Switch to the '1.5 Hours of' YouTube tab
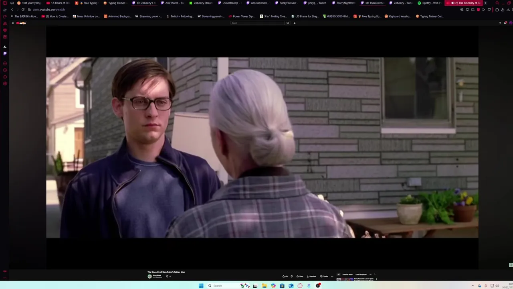This screenshot has width=513, height=289. 58,3
